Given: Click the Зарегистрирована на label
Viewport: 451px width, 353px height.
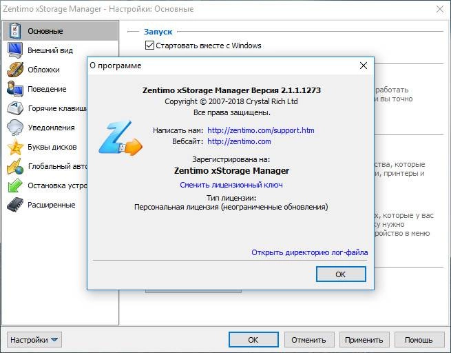Looking at the screenshot, I should tap(231, 159).
